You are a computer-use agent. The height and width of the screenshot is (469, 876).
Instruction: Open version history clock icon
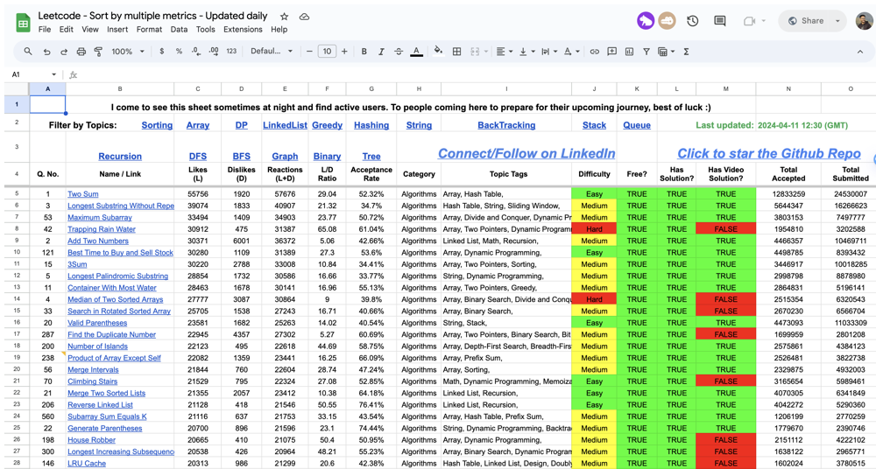(692, 21)
